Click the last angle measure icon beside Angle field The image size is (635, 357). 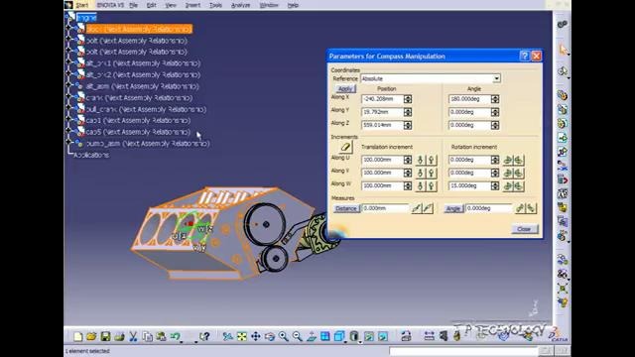(x=532, y=208)
